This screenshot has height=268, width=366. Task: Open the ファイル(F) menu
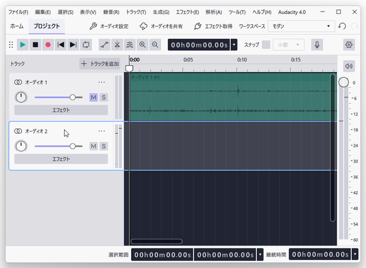point(18,12)
